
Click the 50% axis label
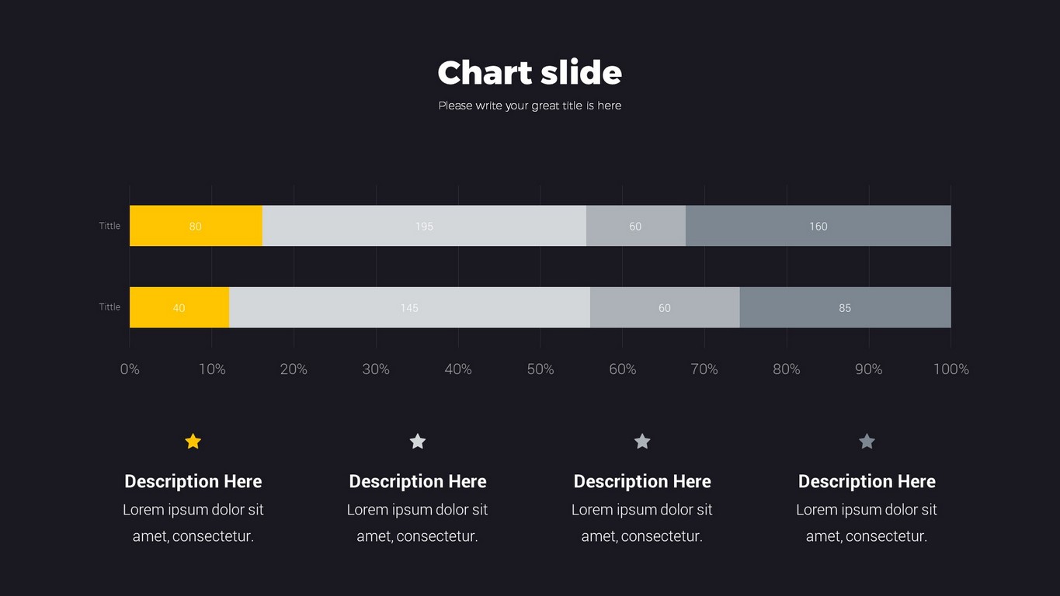[540, 369]
